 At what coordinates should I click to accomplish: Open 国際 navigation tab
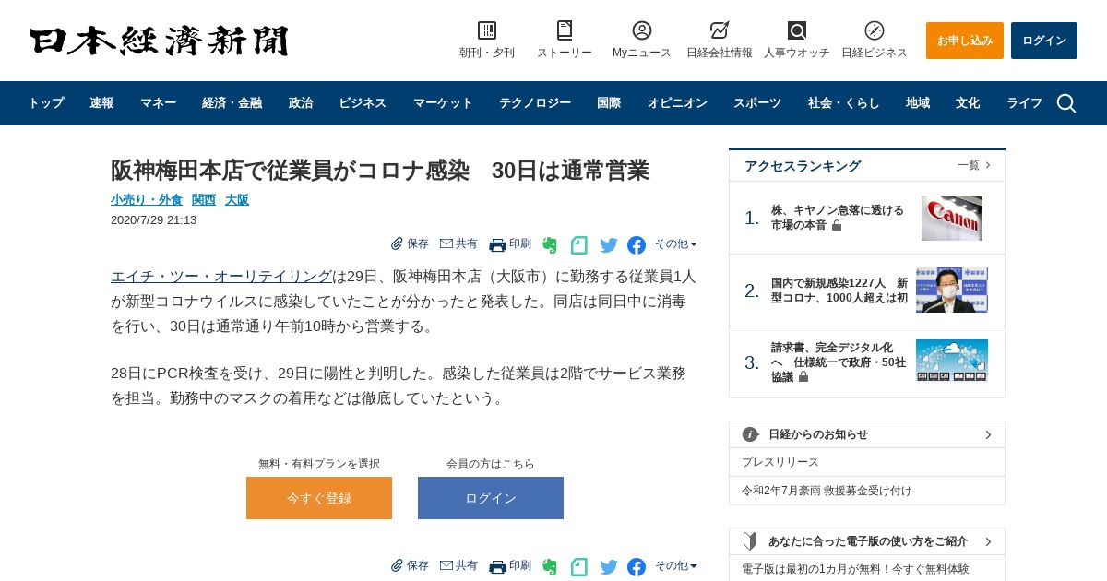(x=609, y=103)
